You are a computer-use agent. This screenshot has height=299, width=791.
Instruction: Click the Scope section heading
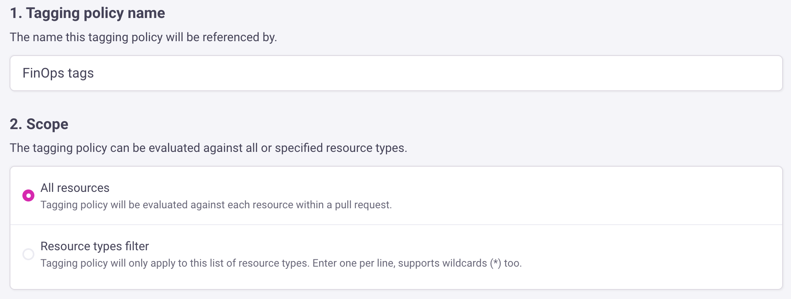(x=39, y=124)
